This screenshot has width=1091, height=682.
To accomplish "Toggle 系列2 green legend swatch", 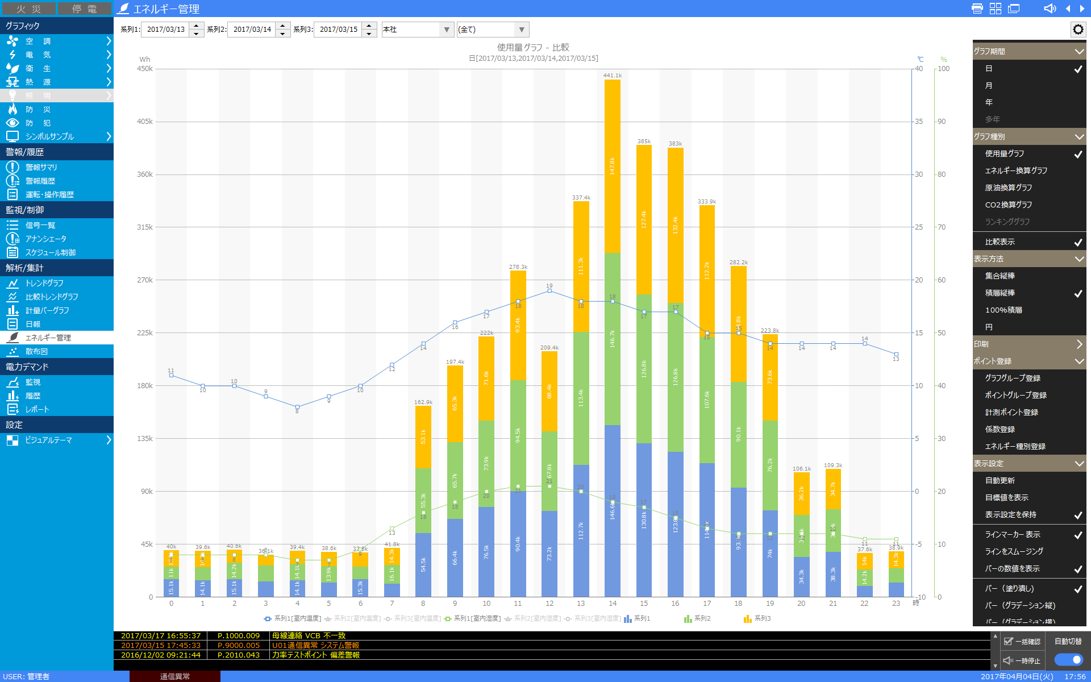I will (x=688, y=618).
